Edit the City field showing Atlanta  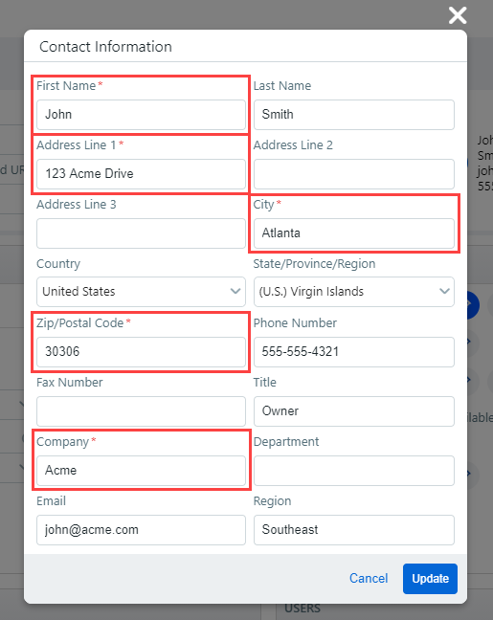(x=354, y=233)
